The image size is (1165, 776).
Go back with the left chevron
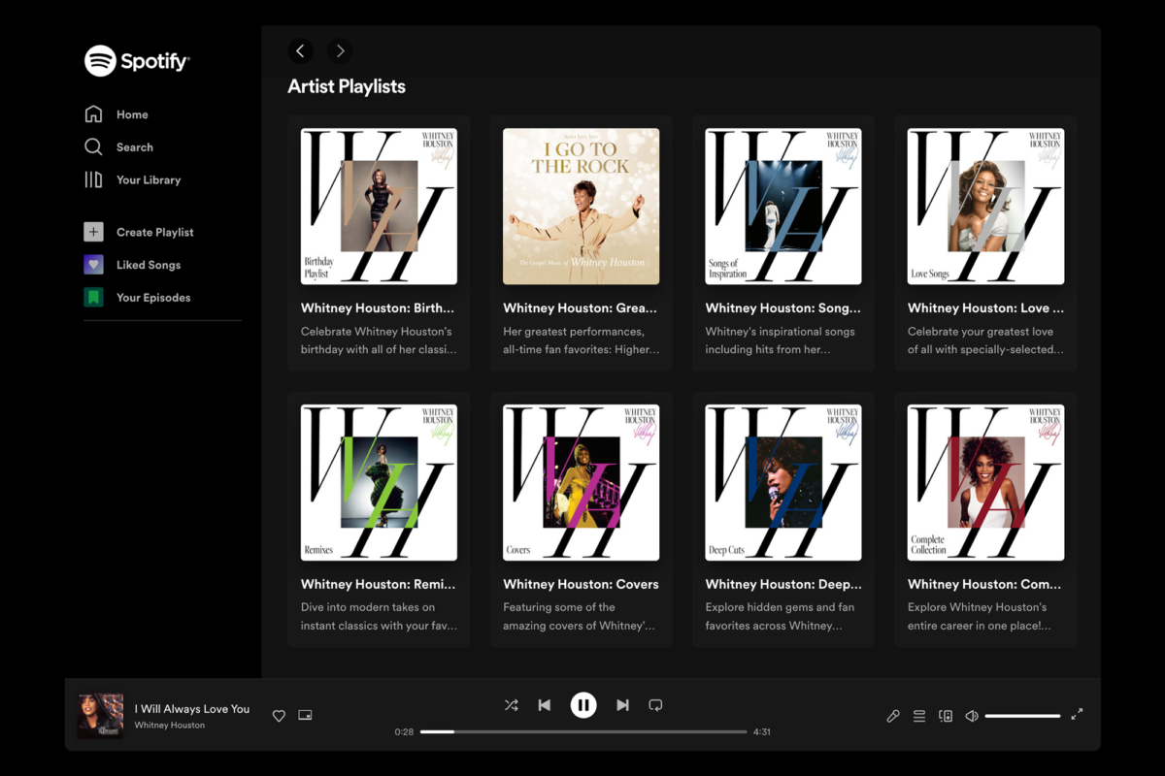[301, 50]
